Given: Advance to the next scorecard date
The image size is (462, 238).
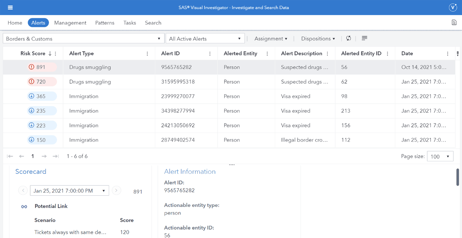Looking at the screenshot, I should pyautogui.click(x=116, y=190).
